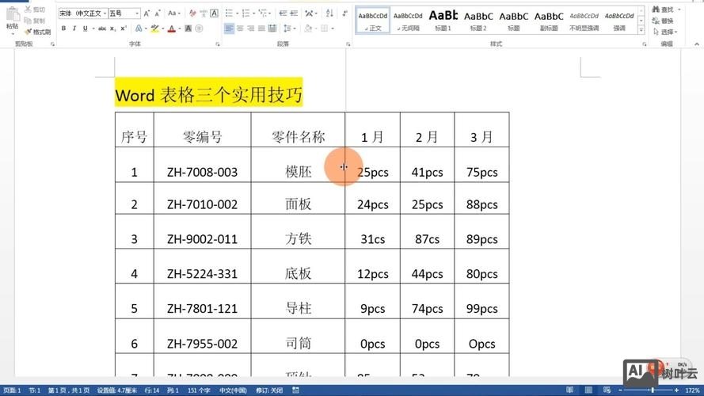Apply the 标题 2 style
Screen dimensions: 704x396
(x=478, y=21)
